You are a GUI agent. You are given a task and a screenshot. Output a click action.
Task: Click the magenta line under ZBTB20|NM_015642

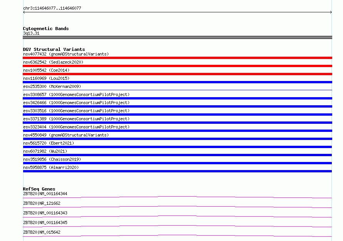177,236
